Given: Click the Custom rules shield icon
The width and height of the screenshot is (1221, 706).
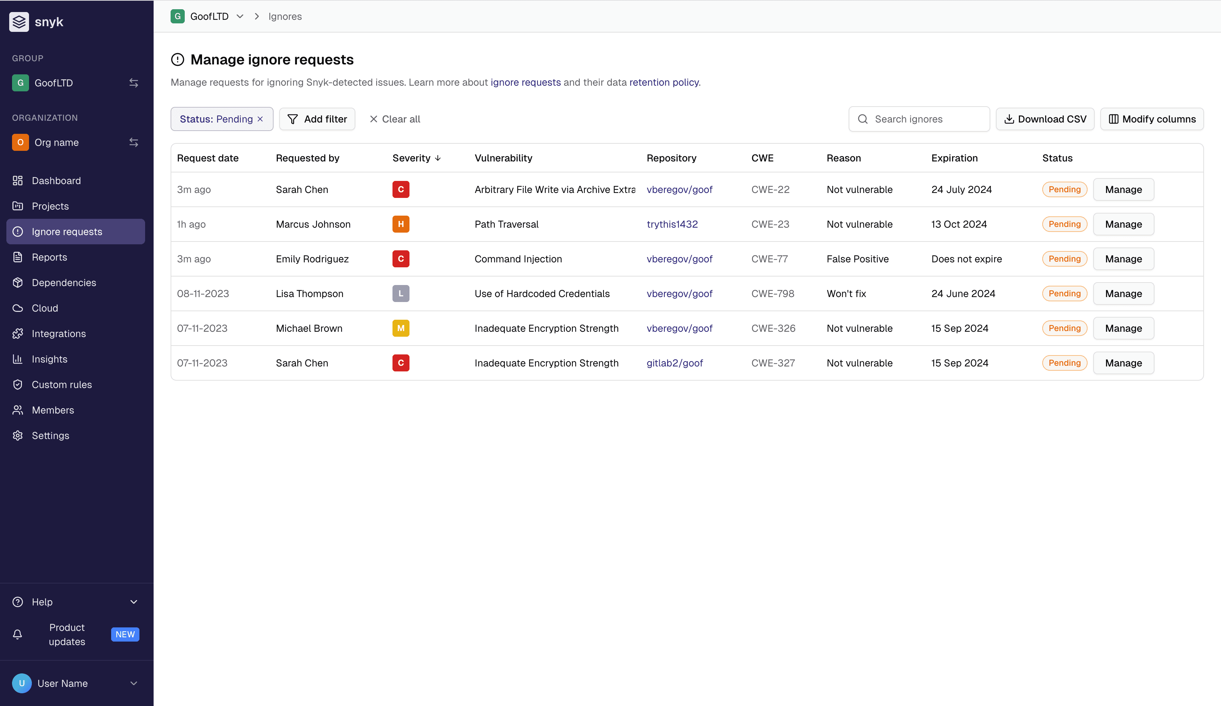Looking at the screenshot, I should point(18,385).
